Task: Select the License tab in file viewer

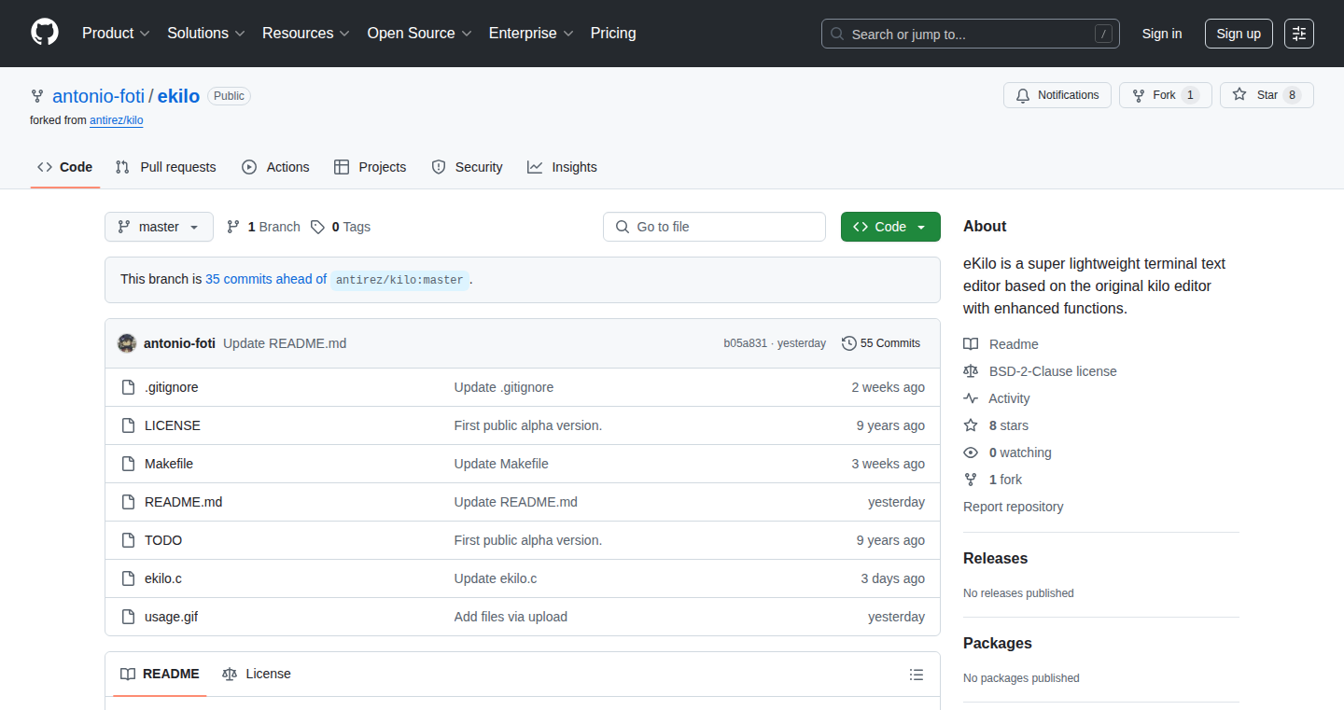Action: [257, 674]
